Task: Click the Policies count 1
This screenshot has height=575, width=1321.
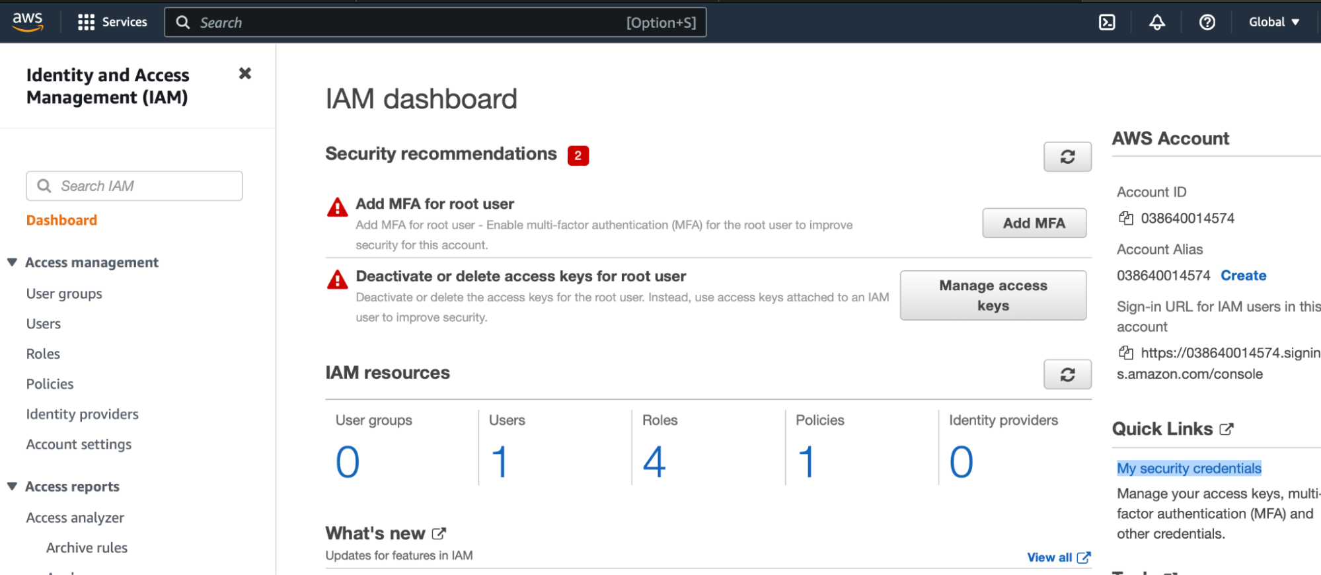Action: coord(807,461)
